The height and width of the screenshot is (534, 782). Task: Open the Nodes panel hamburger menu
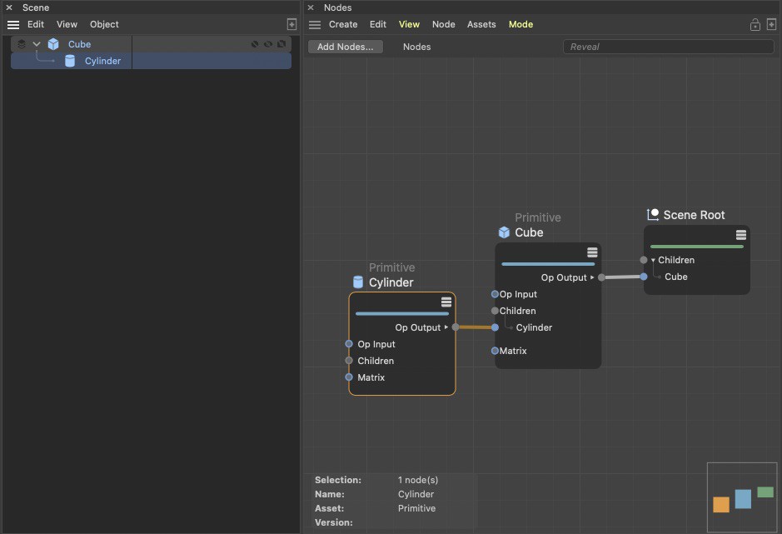pos(315,24)
